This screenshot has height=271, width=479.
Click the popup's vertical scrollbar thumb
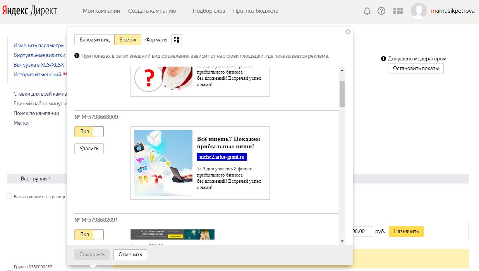[342, 94]
